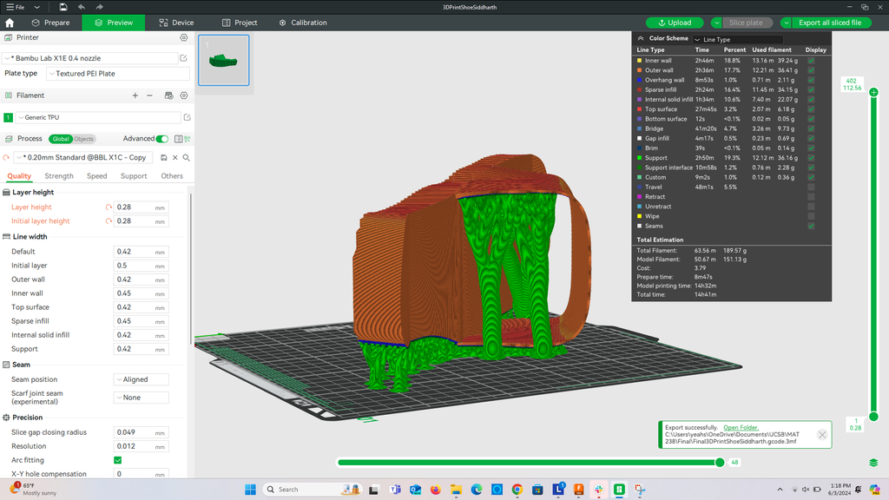The width and height of the screenshot is (889, 500).
Task: Search process settings with magnifier icon
Action: 187,157
